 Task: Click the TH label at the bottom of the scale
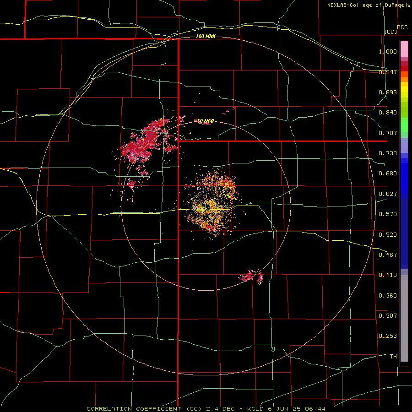click(x=393, y=356)
